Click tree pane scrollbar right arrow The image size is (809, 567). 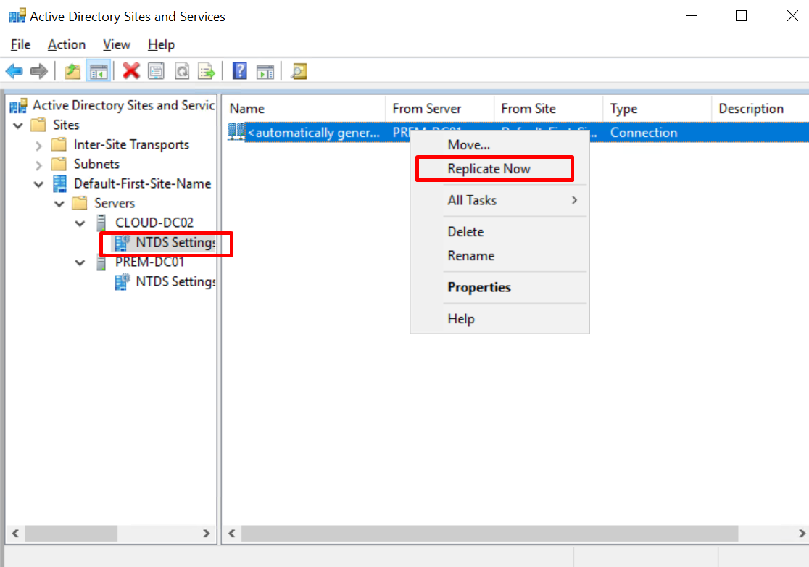207,534
